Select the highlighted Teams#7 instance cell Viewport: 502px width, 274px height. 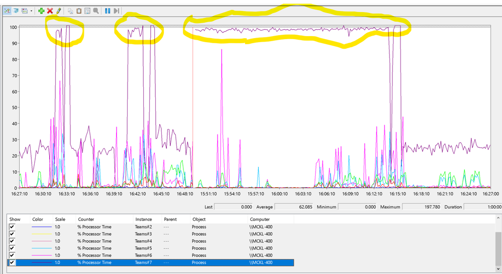point(143,262)
